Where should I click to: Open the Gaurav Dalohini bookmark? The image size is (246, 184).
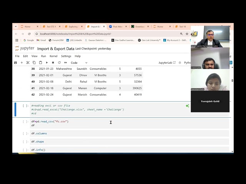tap(96, 40)
